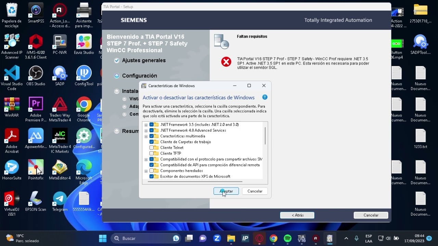Open Adobe Acrobat desktop icon

12,141
